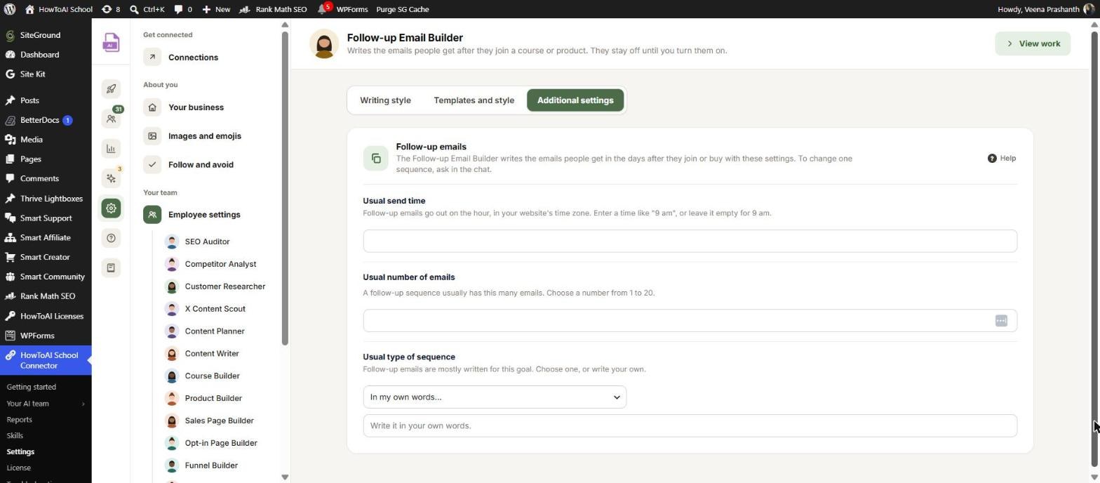
Task: Click the Employee settings people icon
Action: pyautogui.click(x=152, y=214)
